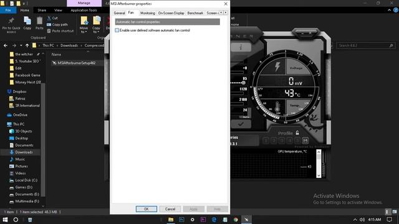Click Pin to Quick access icon

coord(11,25)
